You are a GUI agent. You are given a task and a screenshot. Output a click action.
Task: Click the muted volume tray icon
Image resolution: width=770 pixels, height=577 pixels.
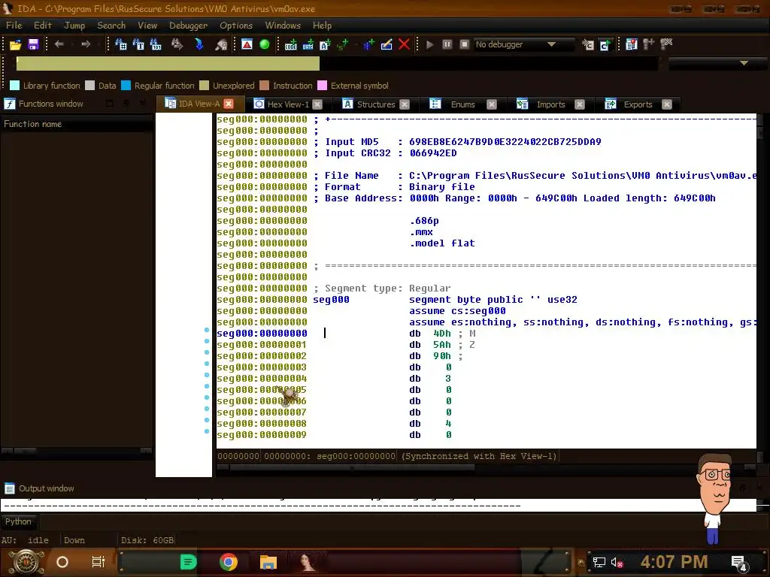(x=617, y=562)
